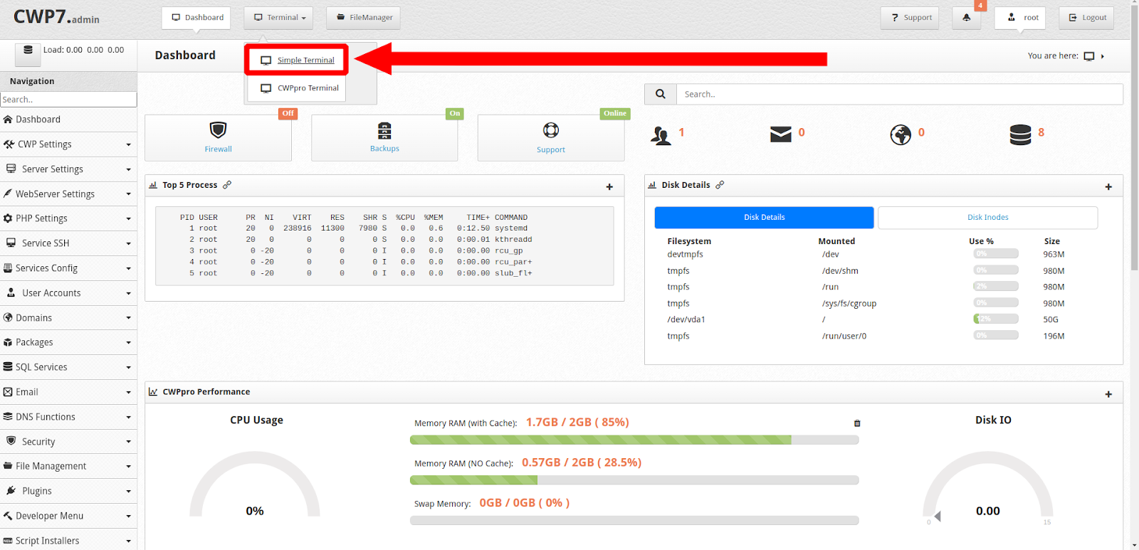Viewport: 1139px width, 550px height.
Task: Open Dashboard in the navigation sidebar
Action: (x=68, y=120)
